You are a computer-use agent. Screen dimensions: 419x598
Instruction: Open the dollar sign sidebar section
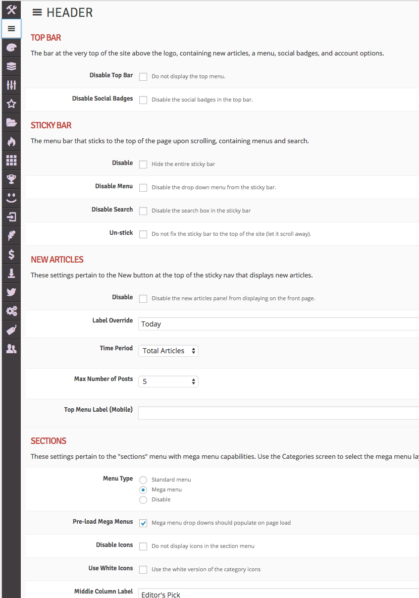tap(11, 255)
